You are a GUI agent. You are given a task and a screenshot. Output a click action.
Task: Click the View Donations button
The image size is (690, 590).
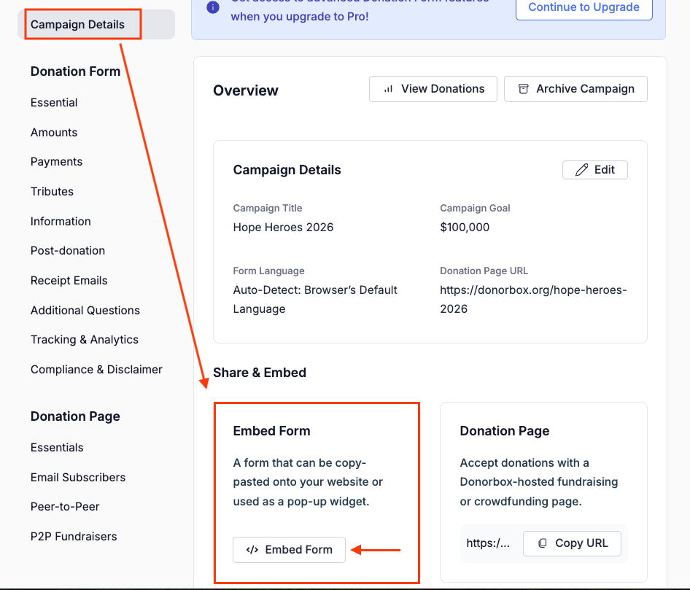coord(433,89)
